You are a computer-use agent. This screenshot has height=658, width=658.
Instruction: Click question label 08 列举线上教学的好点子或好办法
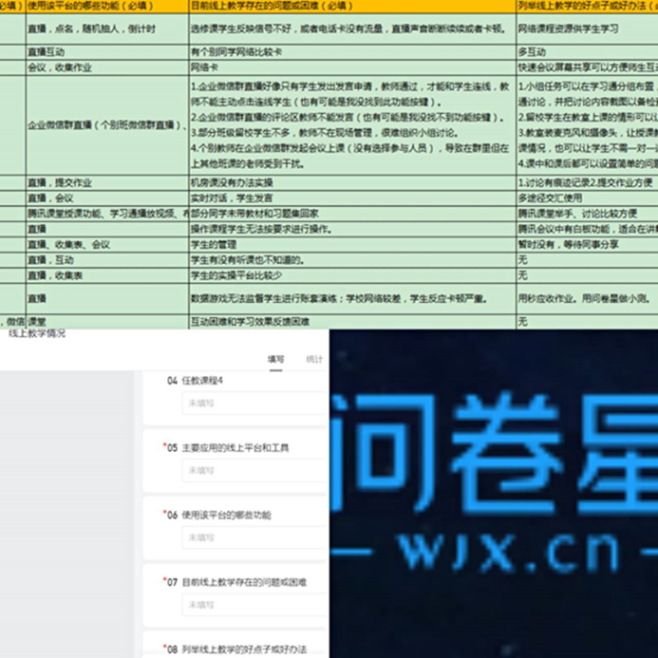click(236, 649)
